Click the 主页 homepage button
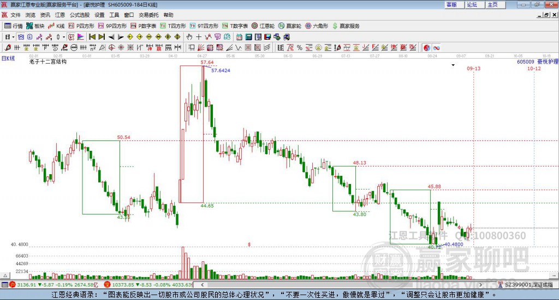The width and height of the screenshot is (559, 300). pyautogui.click(x=495, y=4)
